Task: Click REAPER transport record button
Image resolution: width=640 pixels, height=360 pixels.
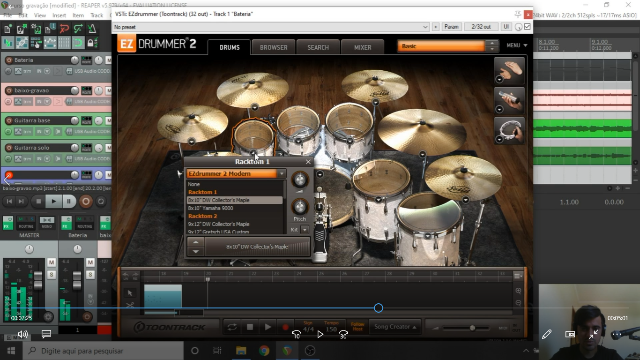Action: (x=85, y=202)
